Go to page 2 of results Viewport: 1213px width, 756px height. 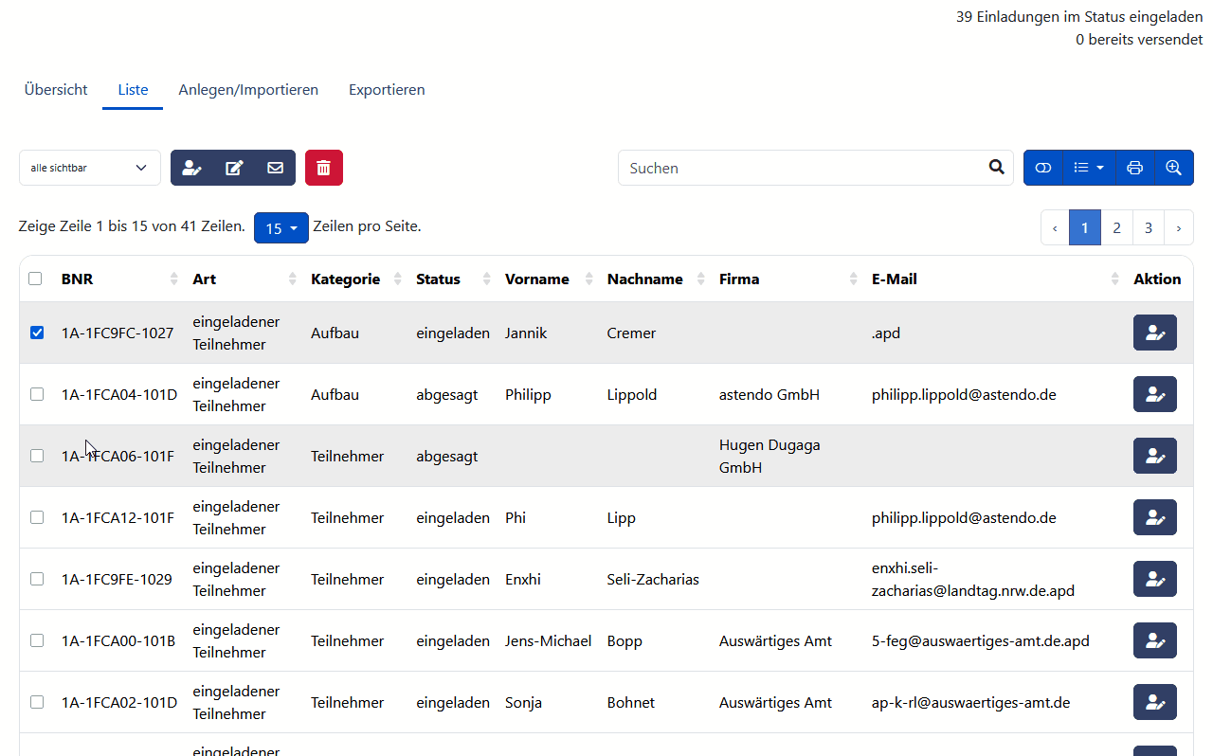click(x=1116, y=227)
